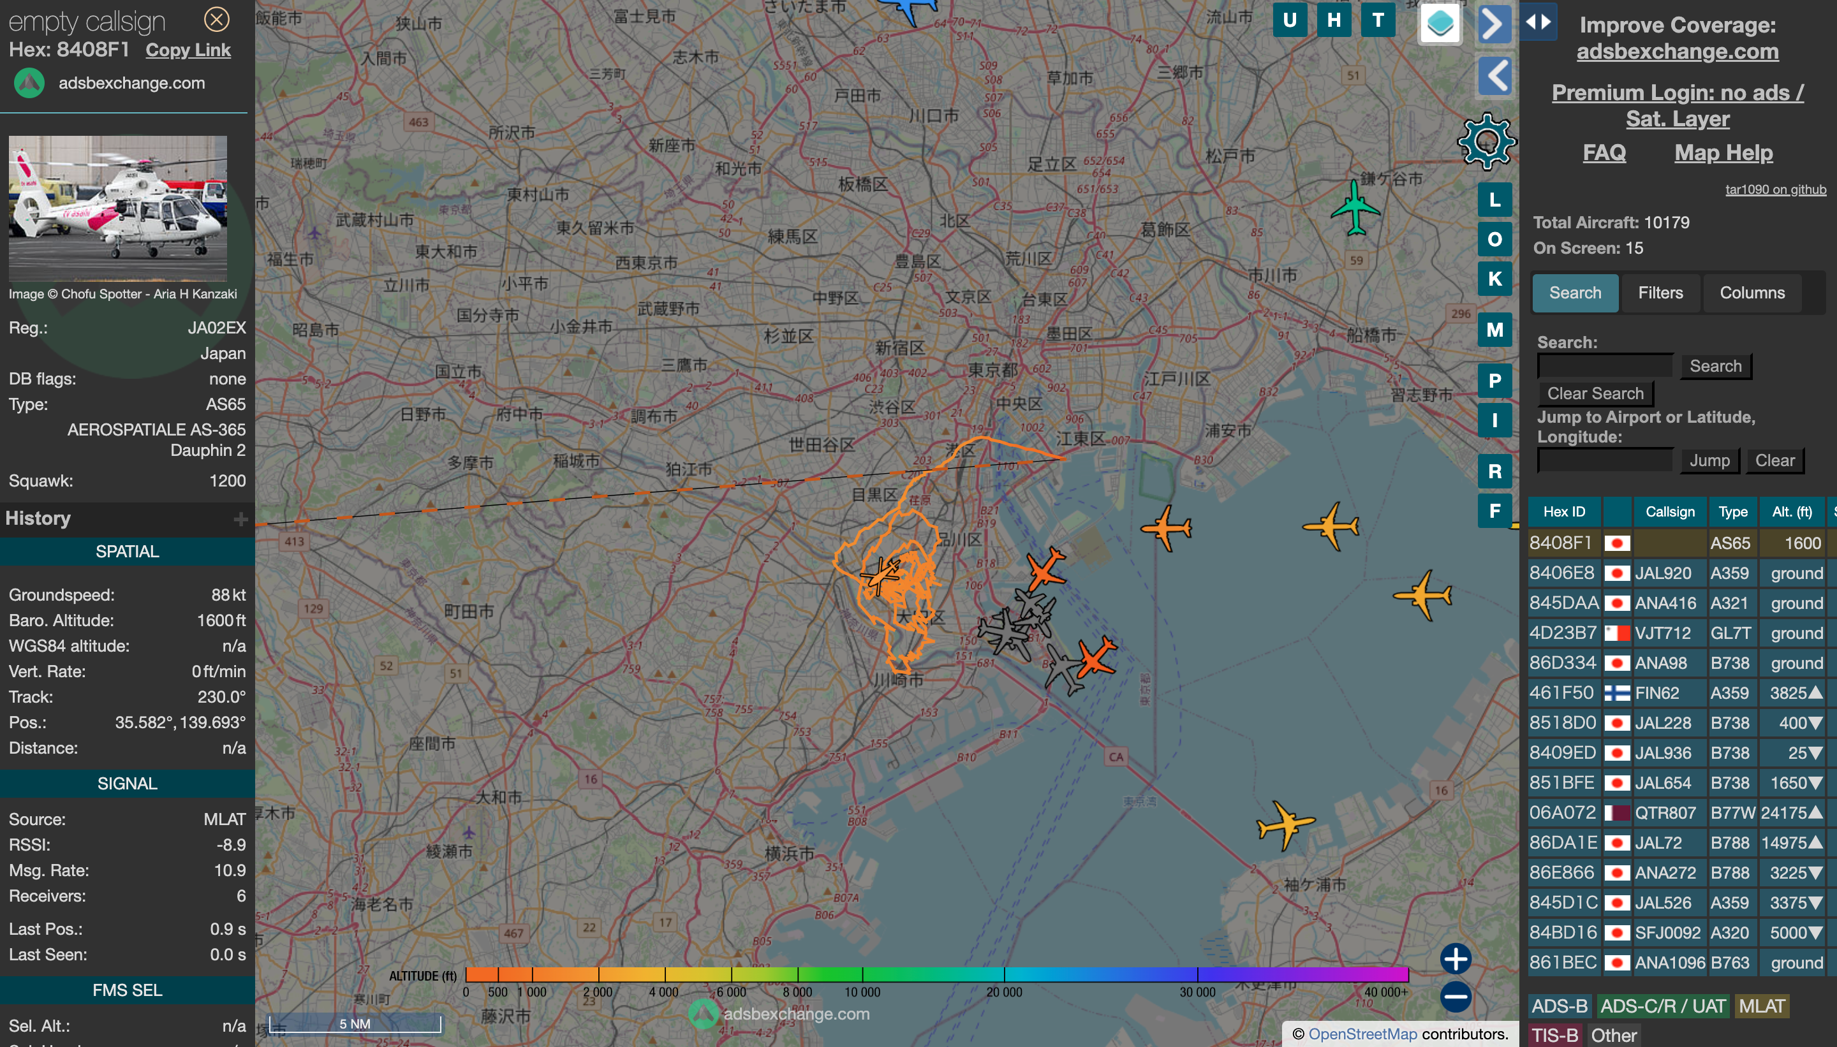Focus the Jump to Airport input field
Viewport: 1837px width, 1047px height.
[1605, 460]
